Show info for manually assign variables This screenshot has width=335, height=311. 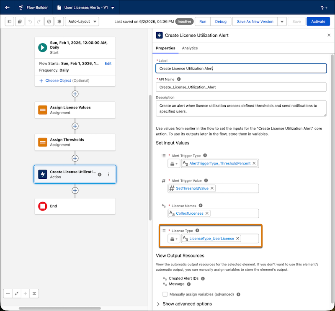[x=238, y=294]
